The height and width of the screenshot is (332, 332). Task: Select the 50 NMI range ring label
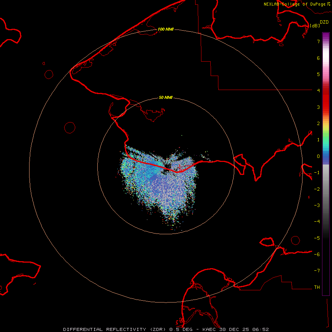point(166,97)
